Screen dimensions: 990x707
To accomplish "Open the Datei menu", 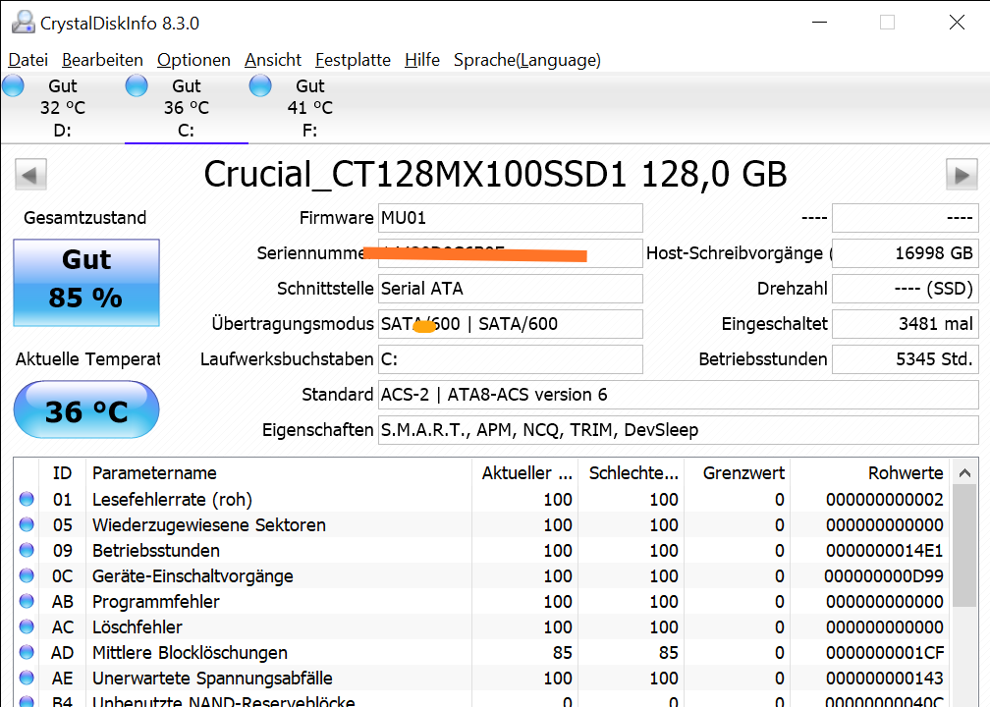I will 27,60.
